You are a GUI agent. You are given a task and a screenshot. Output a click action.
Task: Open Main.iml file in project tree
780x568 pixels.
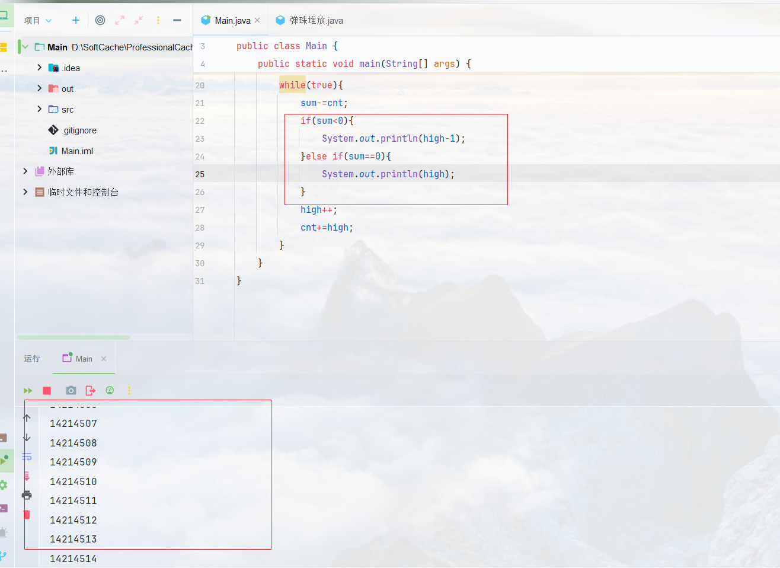click(x=77, y=151)
